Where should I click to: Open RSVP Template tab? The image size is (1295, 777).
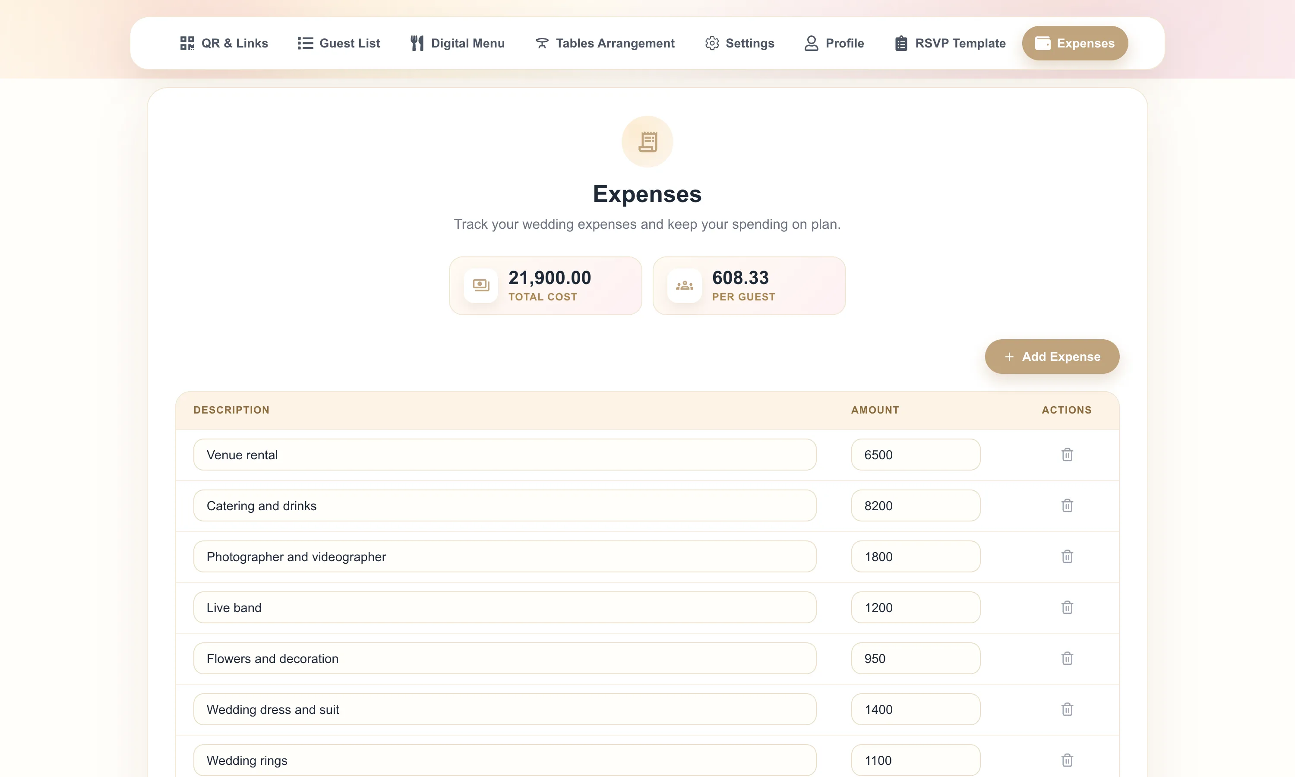[950, 43]
